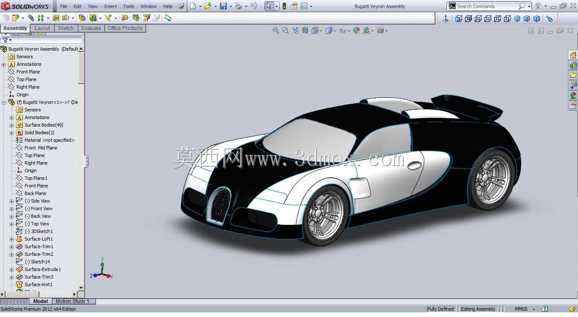The width and height of the screenshot is (578, 317).
Task: Click the Open file icon
Action: coord(208,6)
